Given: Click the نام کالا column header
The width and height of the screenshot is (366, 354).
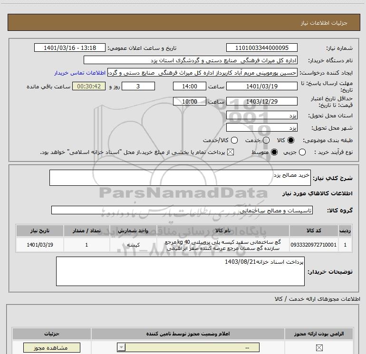Looking at the screenshot, I should tap(223, 230).
